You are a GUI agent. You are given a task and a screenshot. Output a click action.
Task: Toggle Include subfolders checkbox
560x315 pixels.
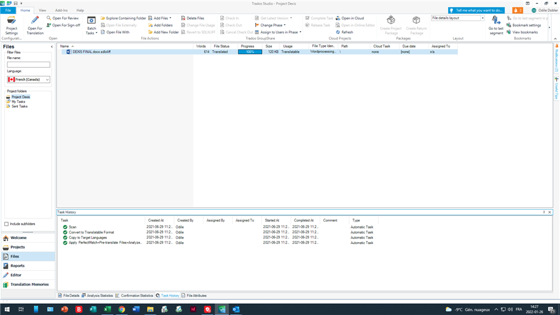[6, 224]
